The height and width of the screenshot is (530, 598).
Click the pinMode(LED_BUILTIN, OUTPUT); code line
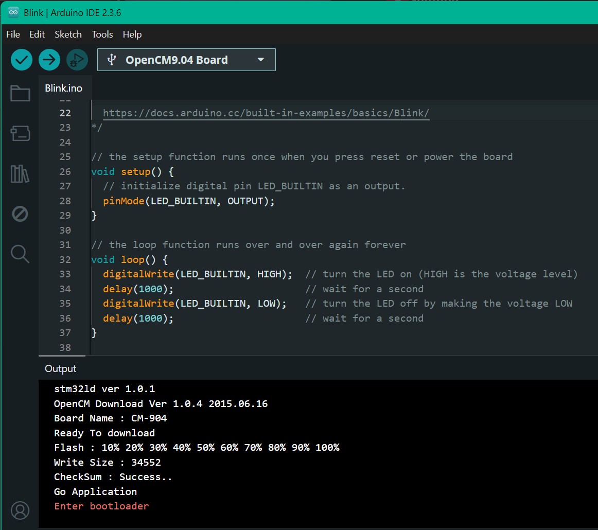(188, 201)
